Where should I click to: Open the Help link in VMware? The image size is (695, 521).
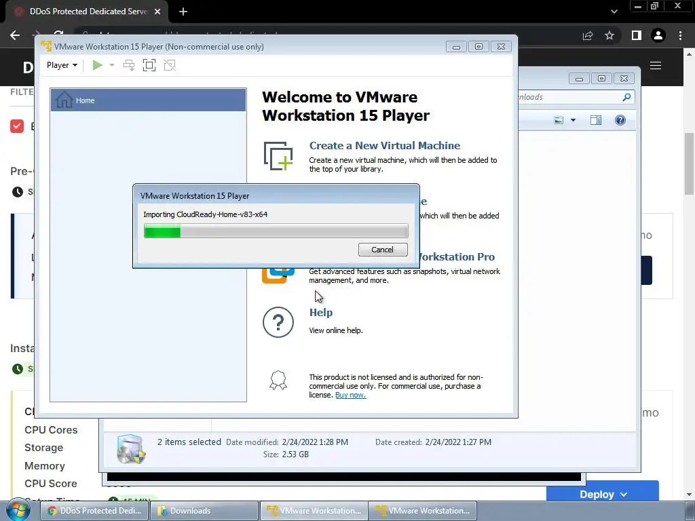pos(321,312)
